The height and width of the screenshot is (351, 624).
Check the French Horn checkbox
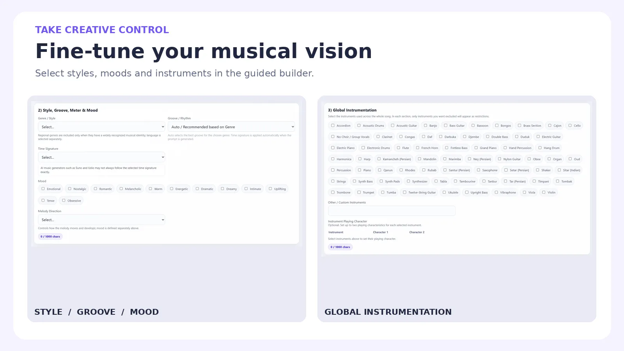coord(418,148)
